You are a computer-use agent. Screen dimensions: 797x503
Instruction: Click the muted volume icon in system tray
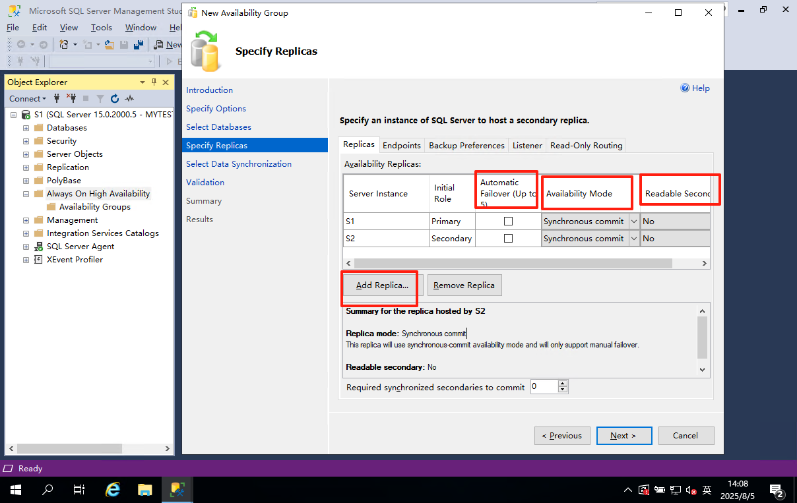691,490
